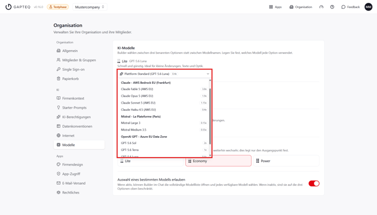Choose GPT-5.6 Terra model

tap(164, 150)
